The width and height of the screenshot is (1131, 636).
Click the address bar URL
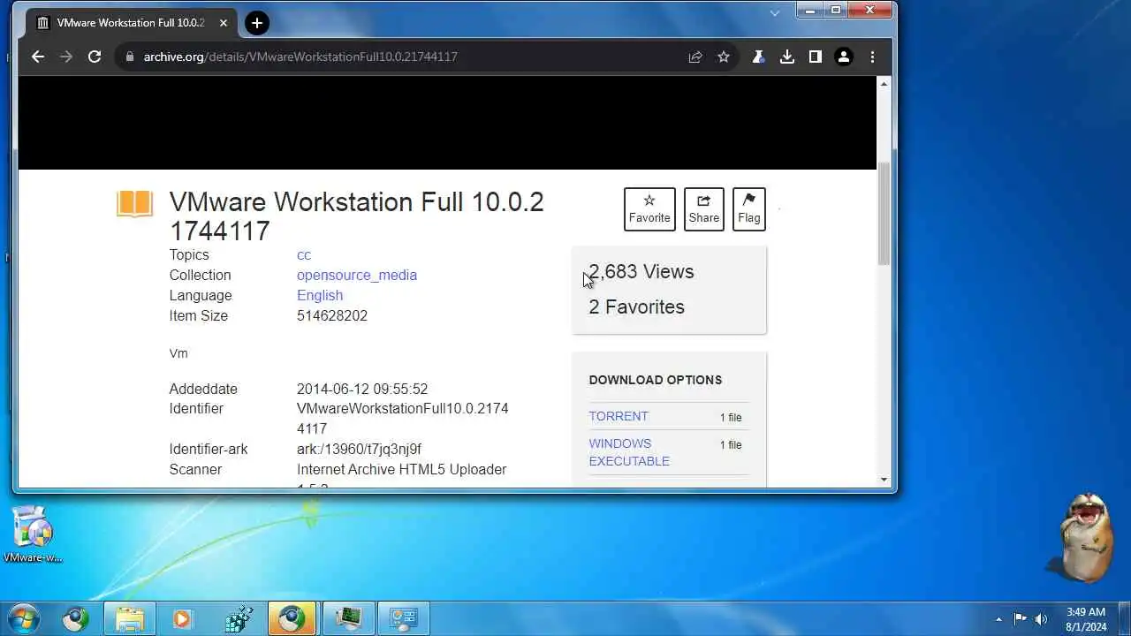(300, 57)
